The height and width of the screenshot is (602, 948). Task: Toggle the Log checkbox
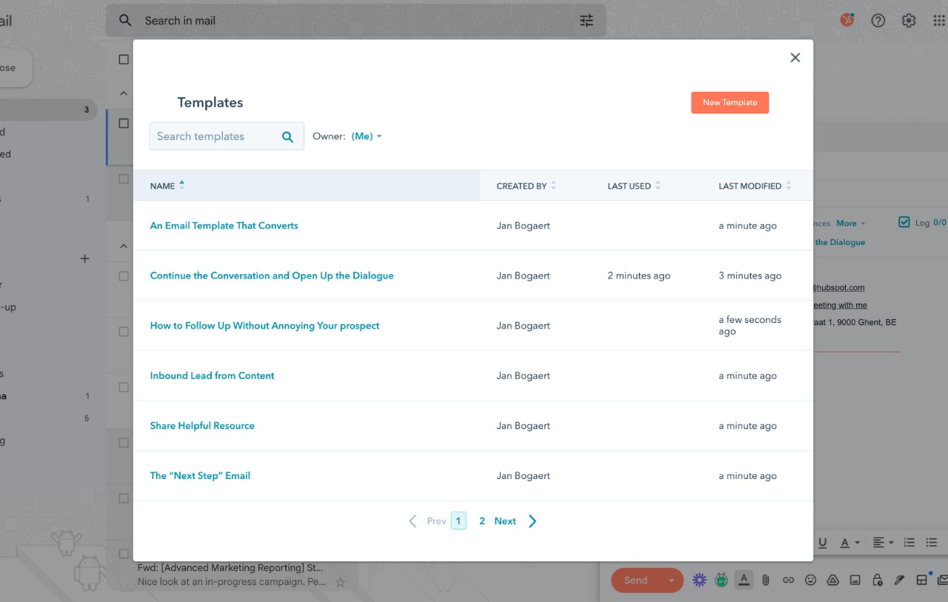point(904,222)
